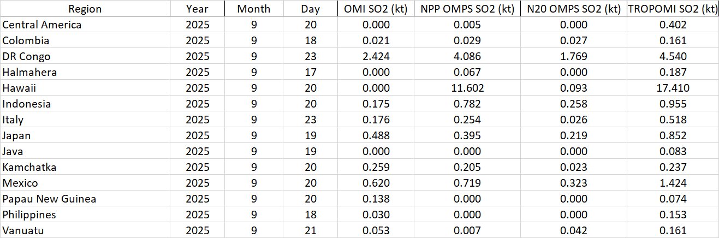The image size is (719, 238).
Task: Select Italy's Day value 23
Action: (x=310, y=120)
